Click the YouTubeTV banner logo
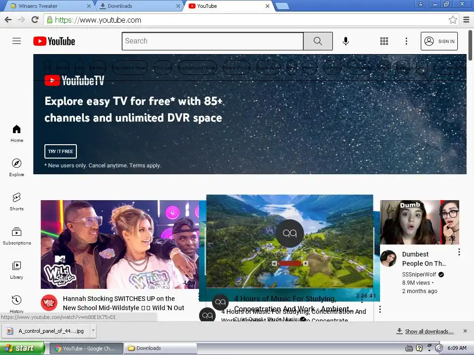Viewport: 474px width, 355px height. coord(75,80)
